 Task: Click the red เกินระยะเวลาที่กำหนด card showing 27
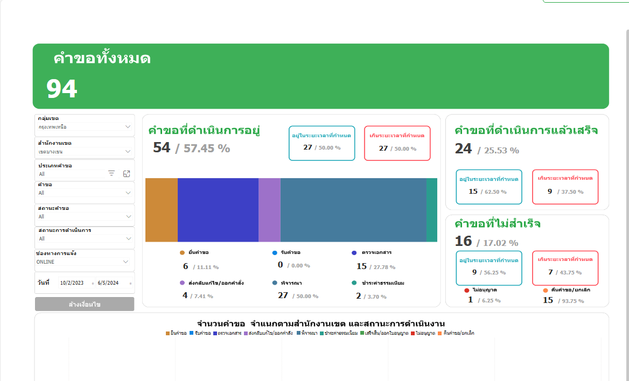point(397,143)
